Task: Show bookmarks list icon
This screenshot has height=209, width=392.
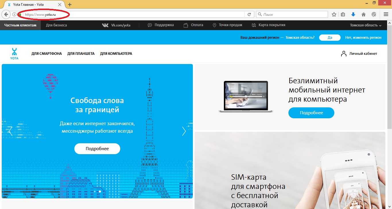Action: (343, 14)
